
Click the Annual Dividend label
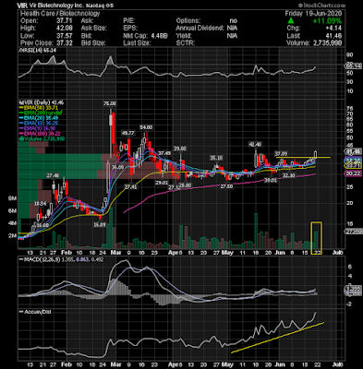(x=200, y=29)
